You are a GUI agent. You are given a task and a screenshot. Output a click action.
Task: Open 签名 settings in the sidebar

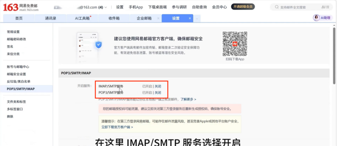(x=10, y=46)
